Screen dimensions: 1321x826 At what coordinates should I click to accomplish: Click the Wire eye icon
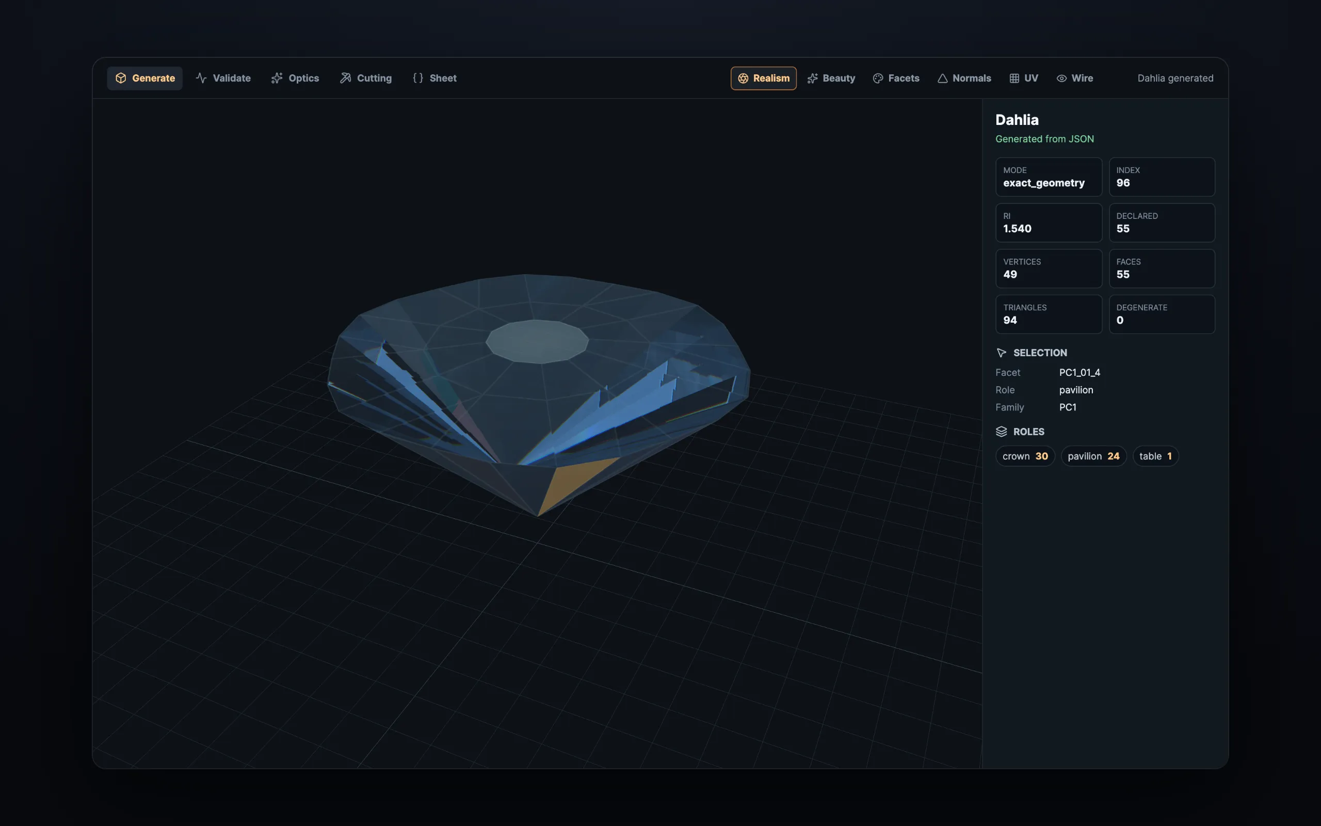tap(1061, 78)
